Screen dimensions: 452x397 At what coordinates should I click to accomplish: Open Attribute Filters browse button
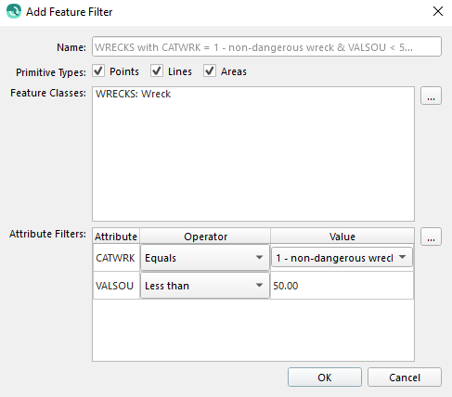[x=431, y=237]
